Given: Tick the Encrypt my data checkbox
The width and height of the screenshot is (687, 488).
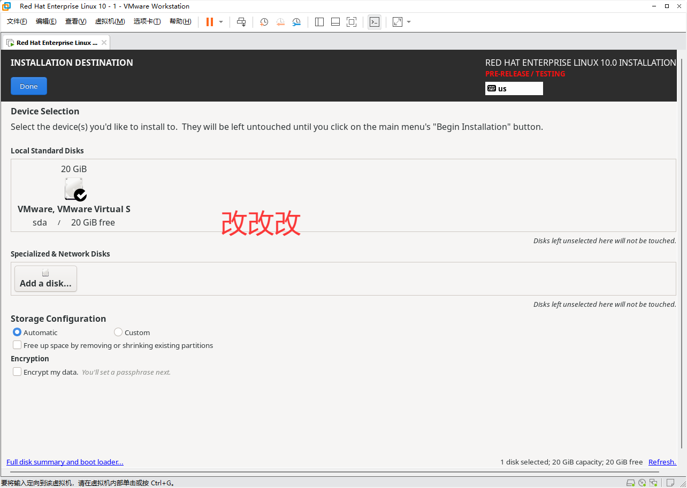Looking at the screenshot, I should [x=18, y=372].
